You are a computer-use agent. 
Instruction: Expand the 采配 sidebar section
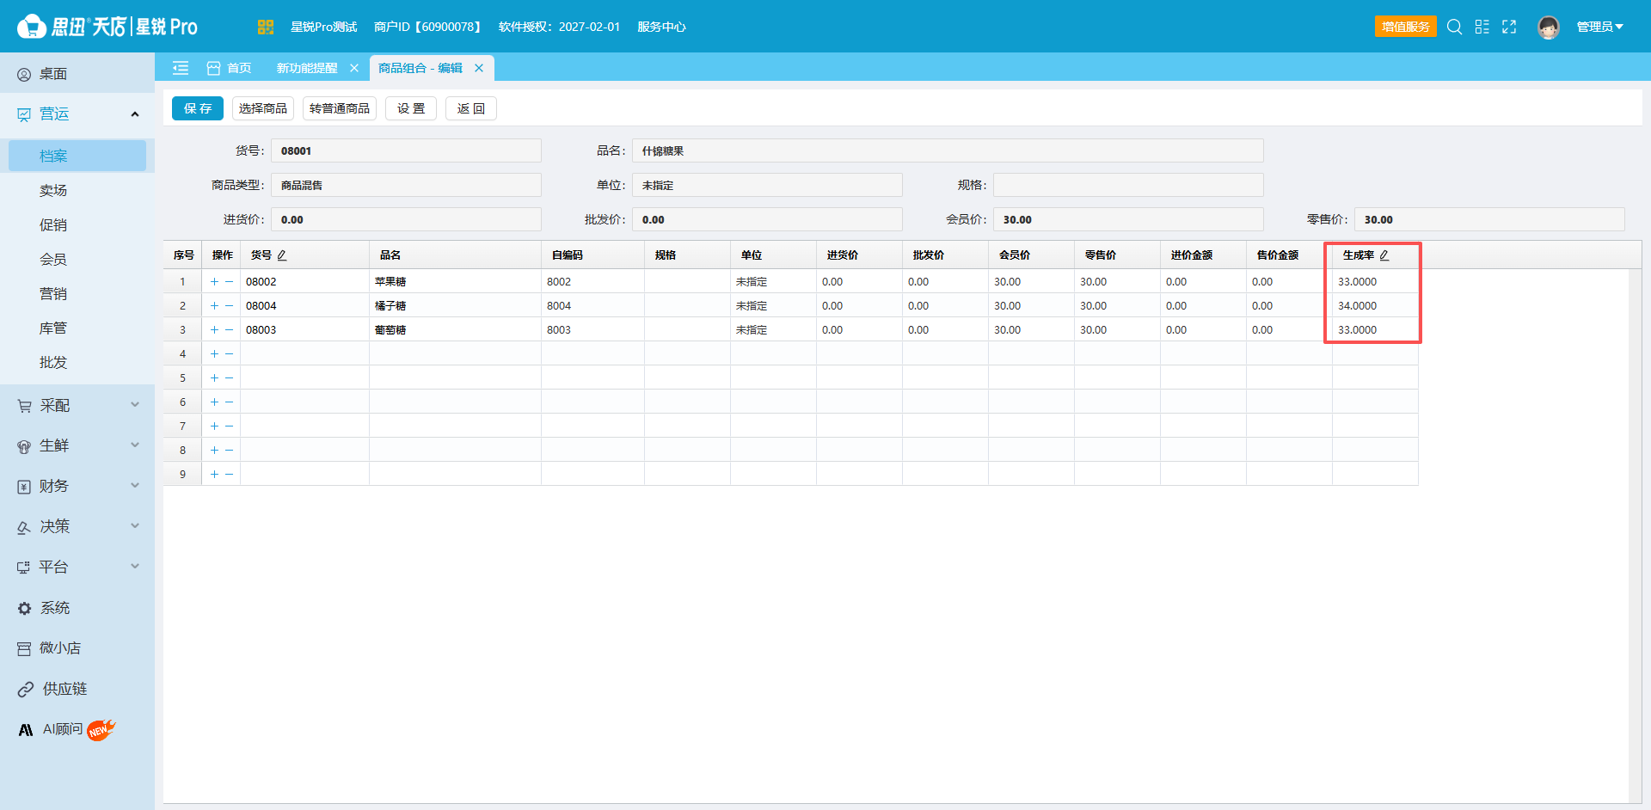(x=77, y=405)
